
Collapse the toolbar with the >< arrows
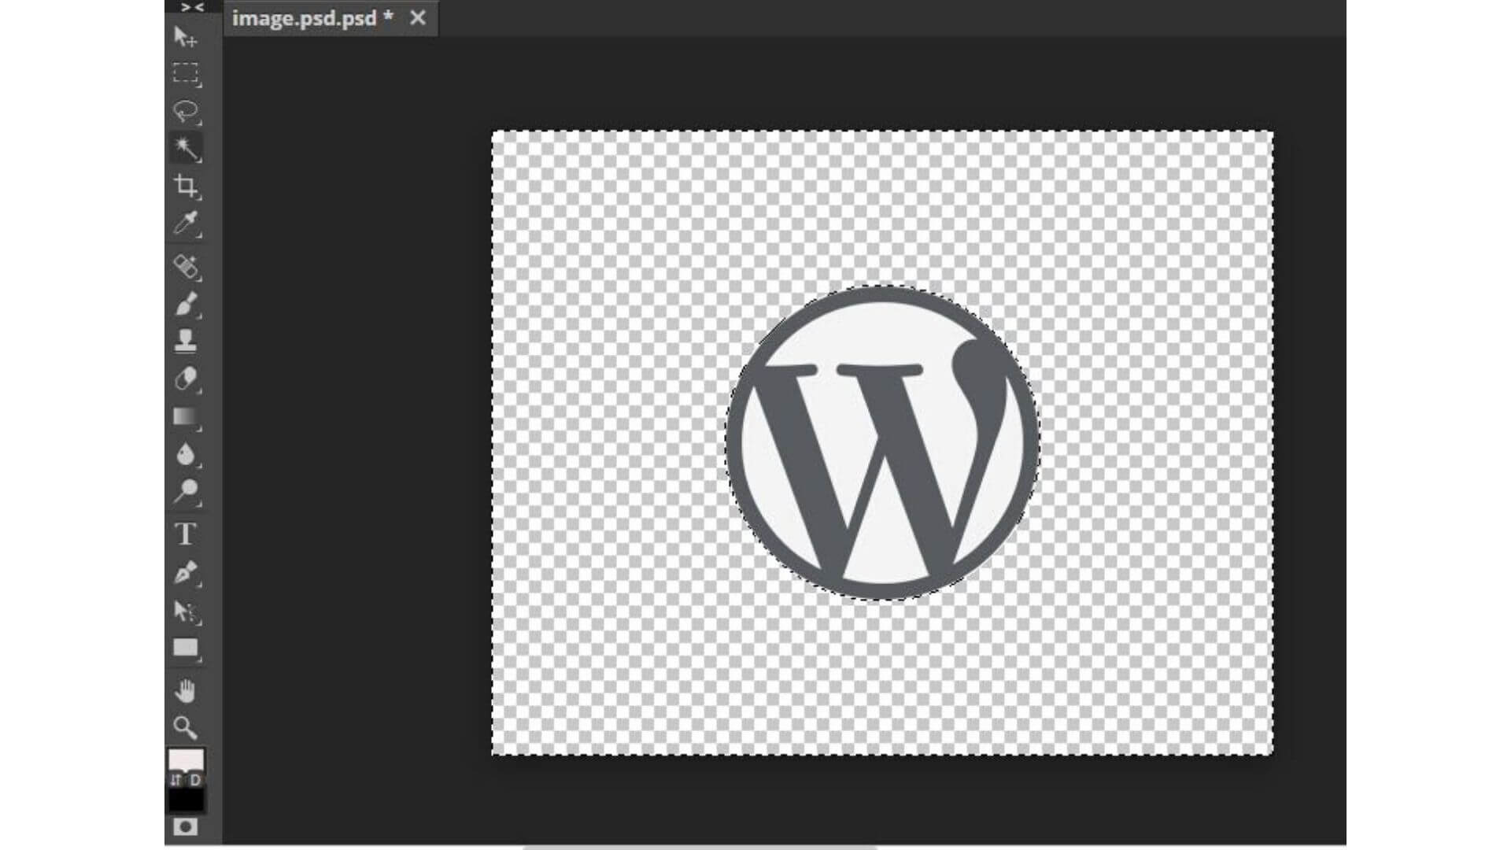tap(192, 7)
